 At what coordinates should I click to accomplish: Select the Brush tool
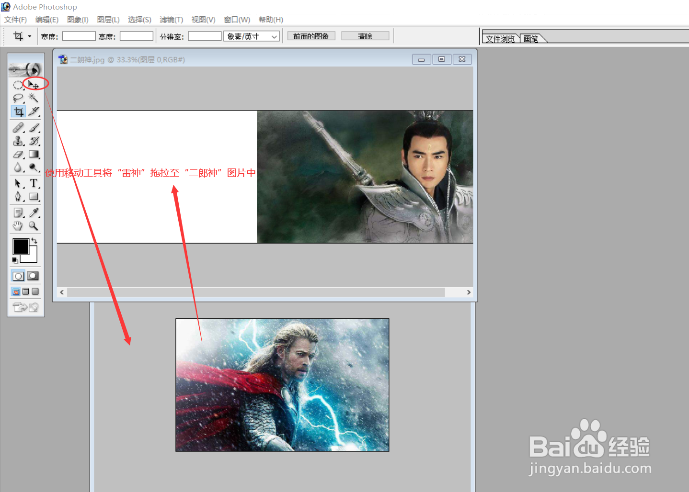34,128
